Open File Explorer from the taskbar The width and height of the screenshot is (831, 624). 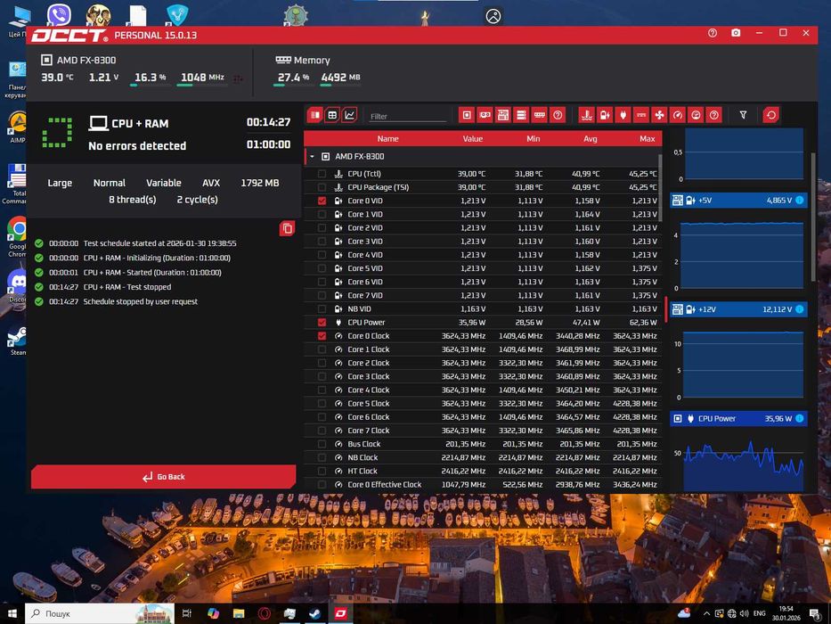coord(239,614)
